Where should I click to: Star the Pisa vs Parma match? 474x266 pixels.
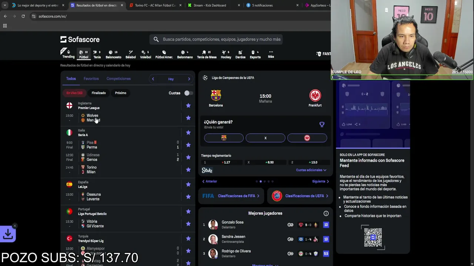[188, 145]
